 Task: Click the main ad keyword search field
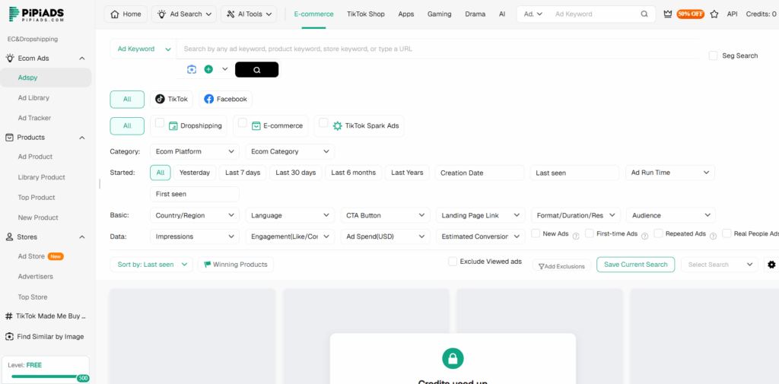[437, 49]
